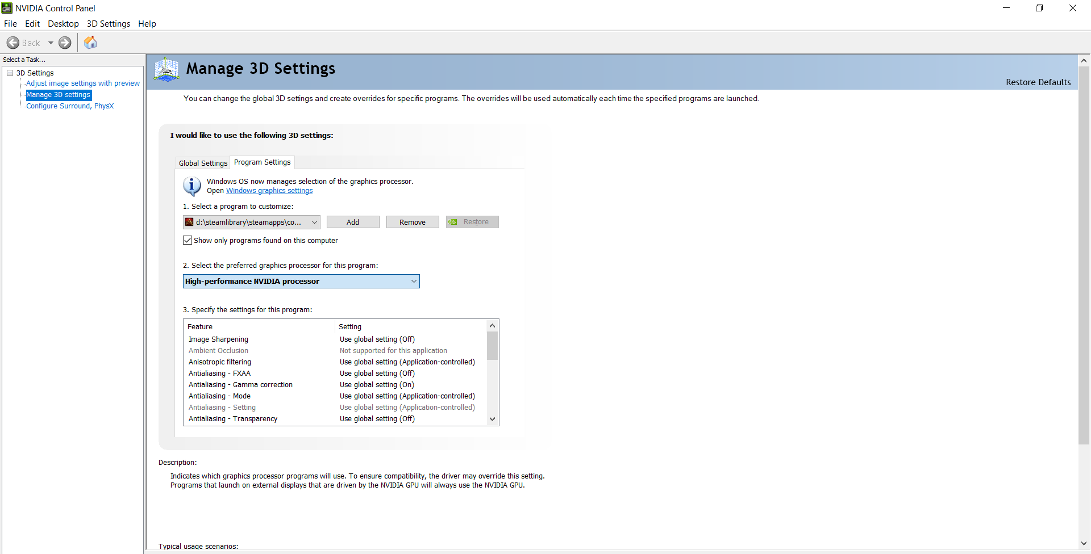Click the Forward arrow icon
The height and width of the screenshot is (554, 1091).
tap(65, 43)
